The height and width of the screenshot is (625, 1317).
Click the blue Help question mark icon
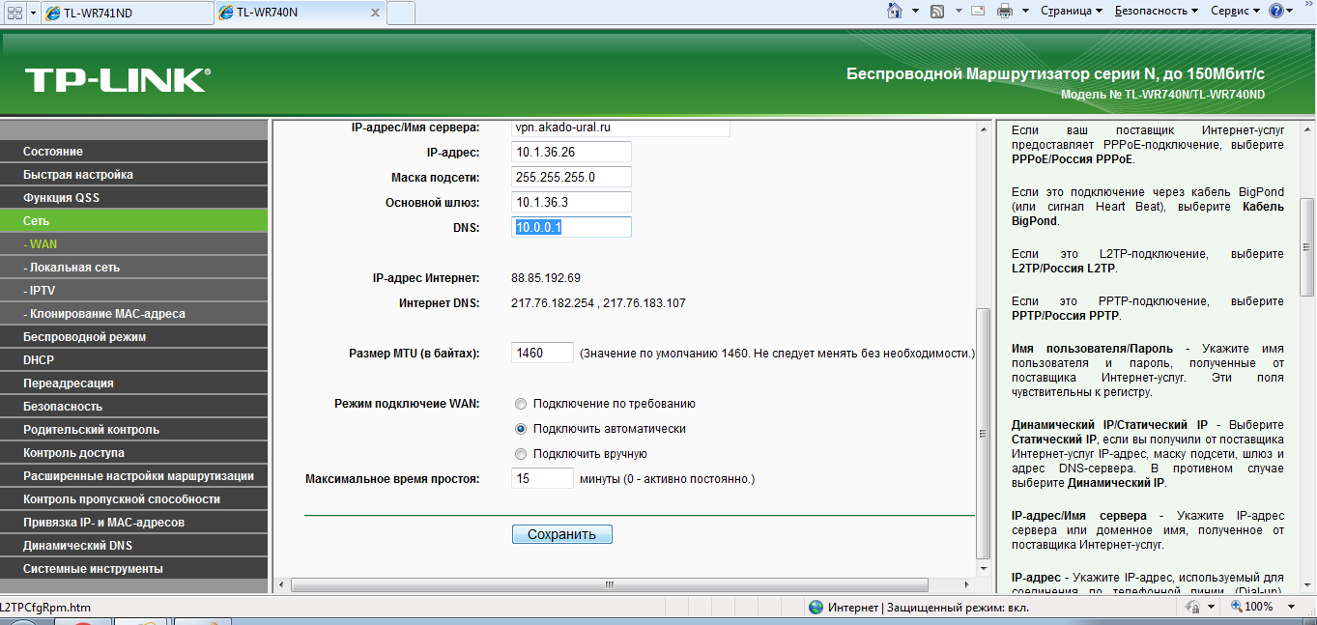pyautogui.click(x=1276, y=11)
